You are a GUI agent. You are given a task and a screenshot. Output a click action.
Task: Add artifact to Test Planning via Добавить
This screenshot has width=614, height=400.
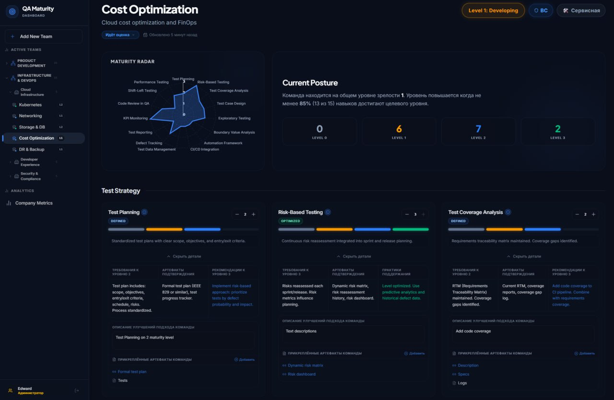coord(245,359)
